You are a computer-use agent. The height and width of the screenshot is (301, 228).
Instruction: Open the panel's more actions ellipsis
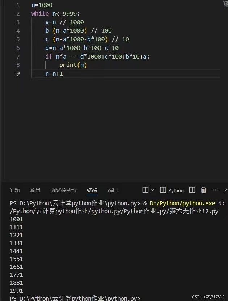pyautogui.click(x=215, y=190)
